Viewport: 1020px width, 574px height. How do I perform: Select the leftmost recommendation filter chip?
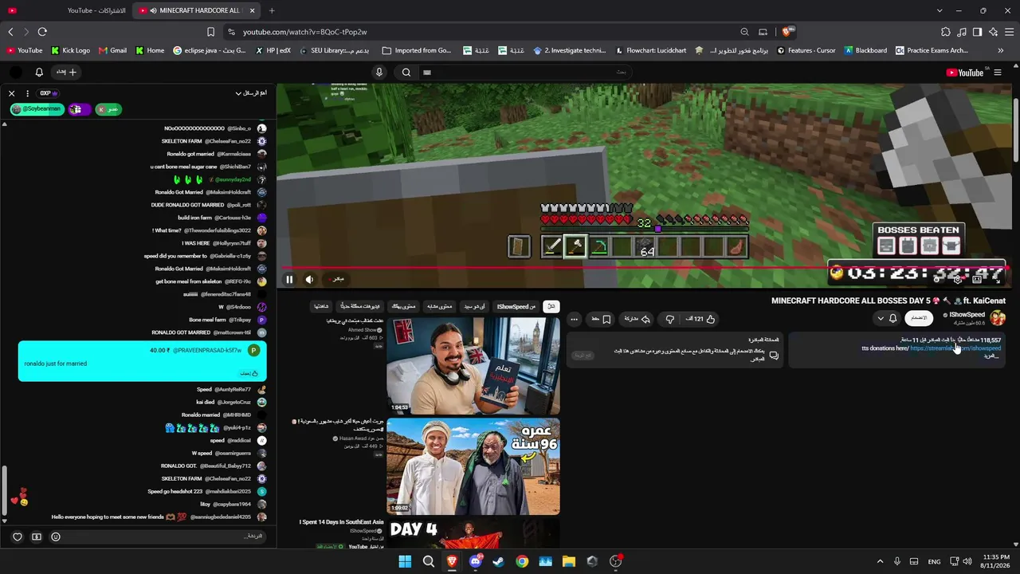tap(321, 306)
